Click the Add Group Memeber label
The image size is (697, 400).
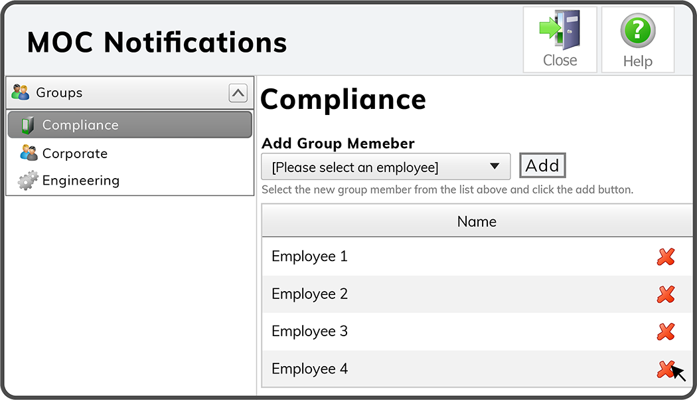pos(338,144)
